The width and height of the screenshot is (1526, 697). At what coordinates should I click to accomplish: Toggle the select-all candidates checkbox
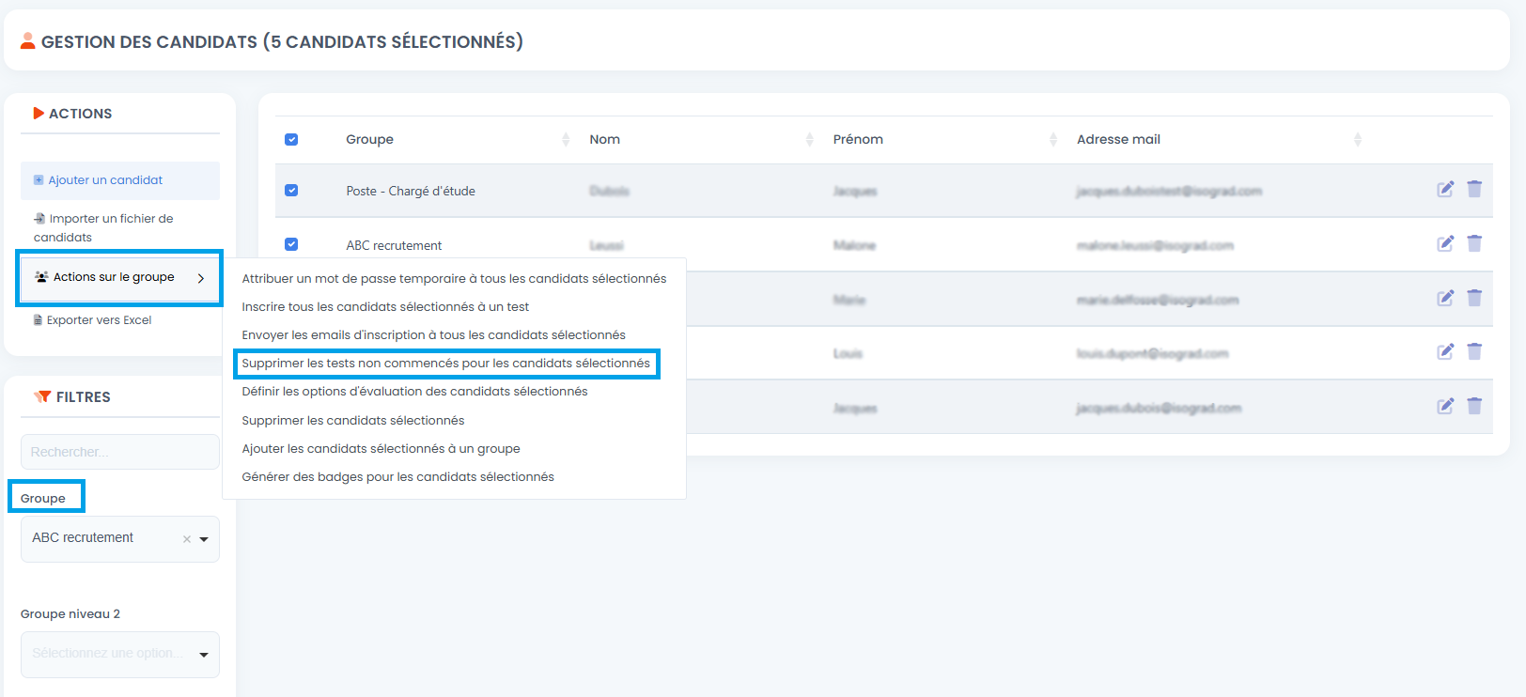[291, 139]
